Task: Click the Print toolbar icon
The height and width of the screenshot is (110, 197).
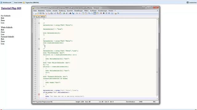Action: pos(51,13)
